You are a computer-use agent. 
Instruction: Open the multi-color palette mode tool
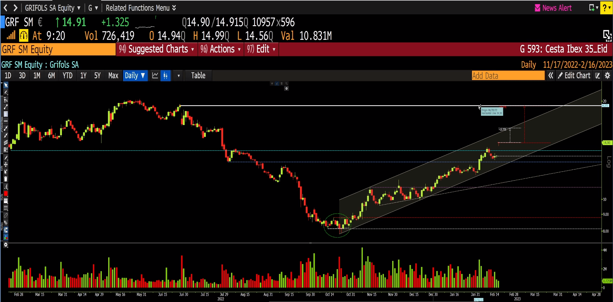pyautogui.click(x=6, y=237)
